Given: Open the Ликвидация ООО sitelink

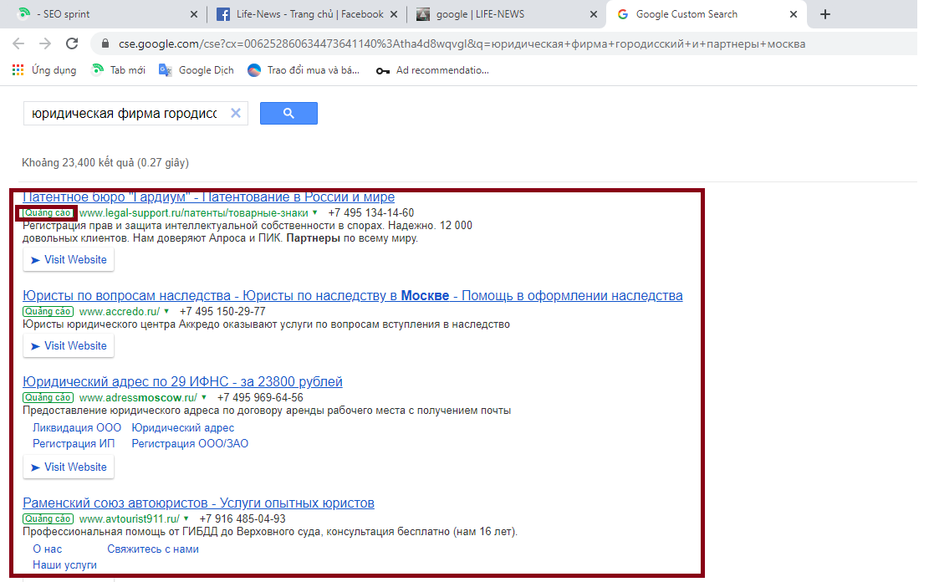Looking at the screenshot, I should tap(77, 427).
